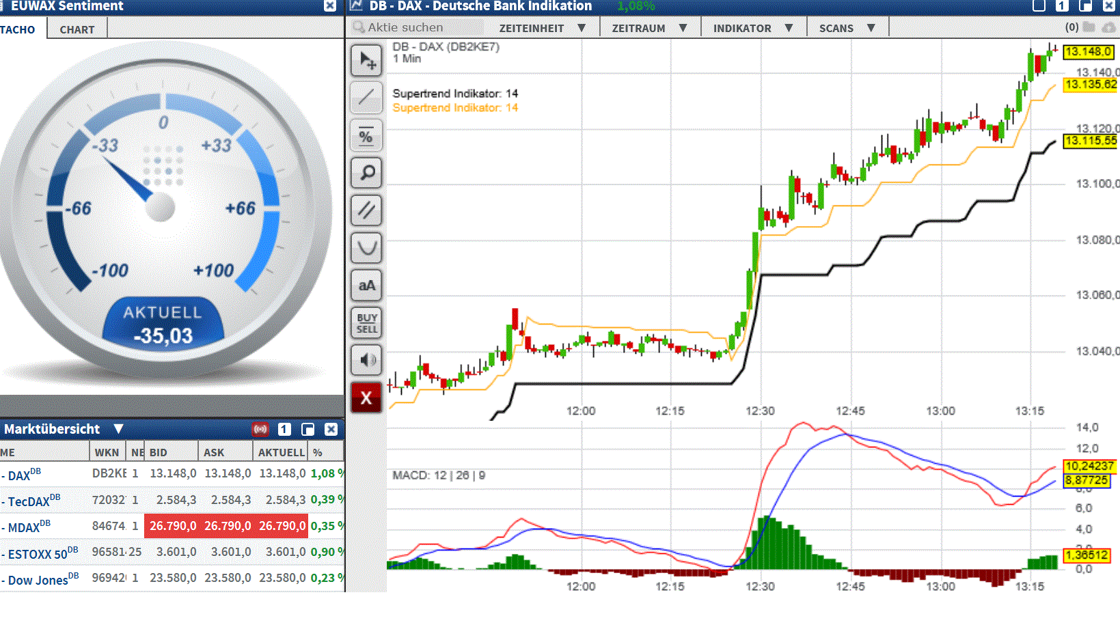
Task: Select the arc drawing tool
Action: (366, 248)
